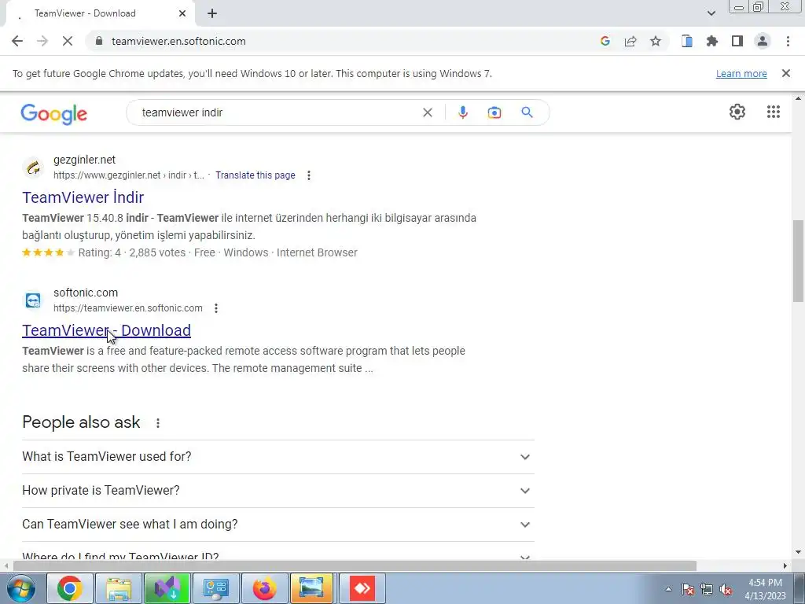Open the Extensions puzzle icon
Screen dimensions: 805x604
click(712, 41)
